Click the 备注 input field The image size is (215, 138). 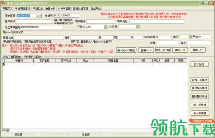pyautogui.click(x=199, y=43)
